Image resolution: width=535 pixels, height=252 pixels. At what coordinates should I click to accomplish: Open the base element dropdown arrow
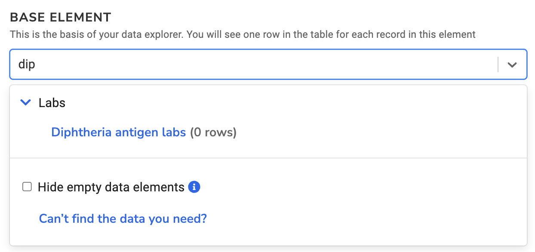point(512,65)
